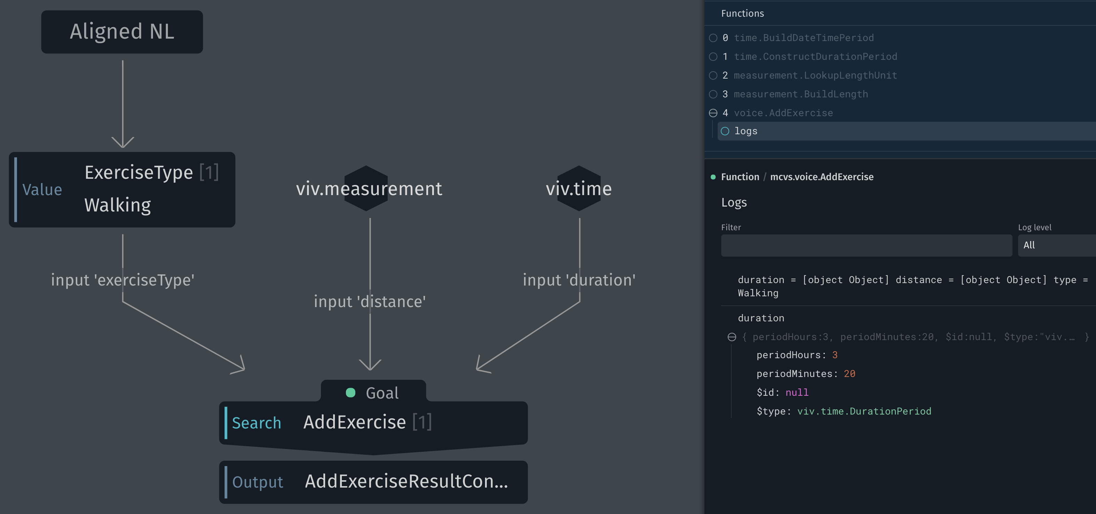Screen dimensions: 1096x514
Task: Click the viv.time hexagon node
Action: click(579, 188)
